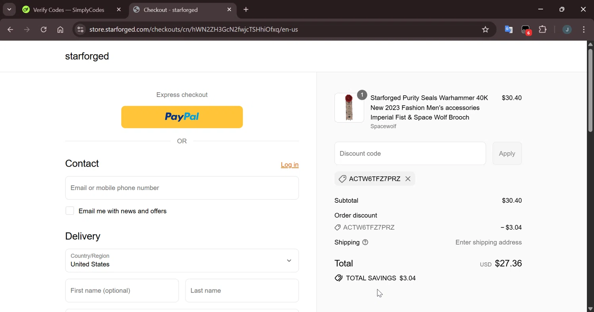
Task: Apply the discount code
Action: pyautogui.click(x=507, y=153)
